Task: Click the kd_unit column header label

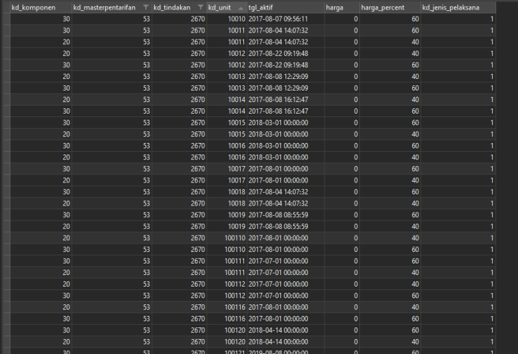Action: click(x=219, y=7)
